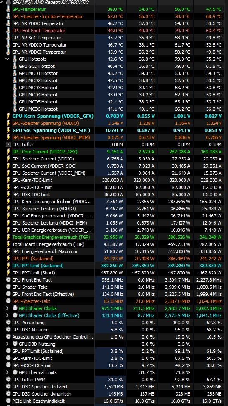This screenshot has height=406, width=228.
Task: Select the GPU VR VDDIO Temperatur label
Action: tap(39, 45)
